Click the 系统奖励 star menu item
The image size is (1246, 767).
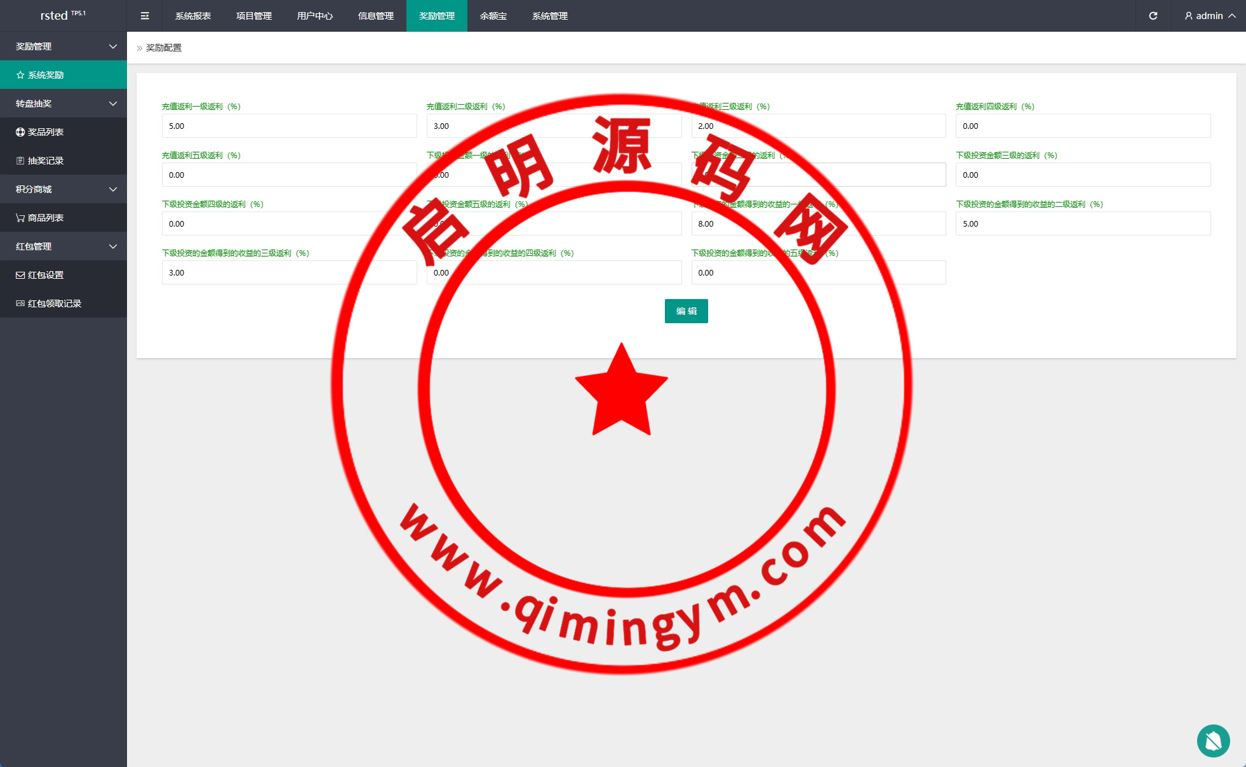46,75
